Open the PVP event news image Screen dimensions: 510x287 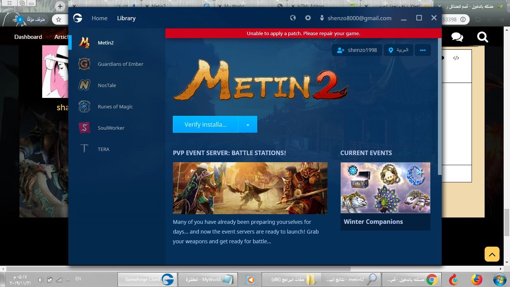click(x=250, y=188)
